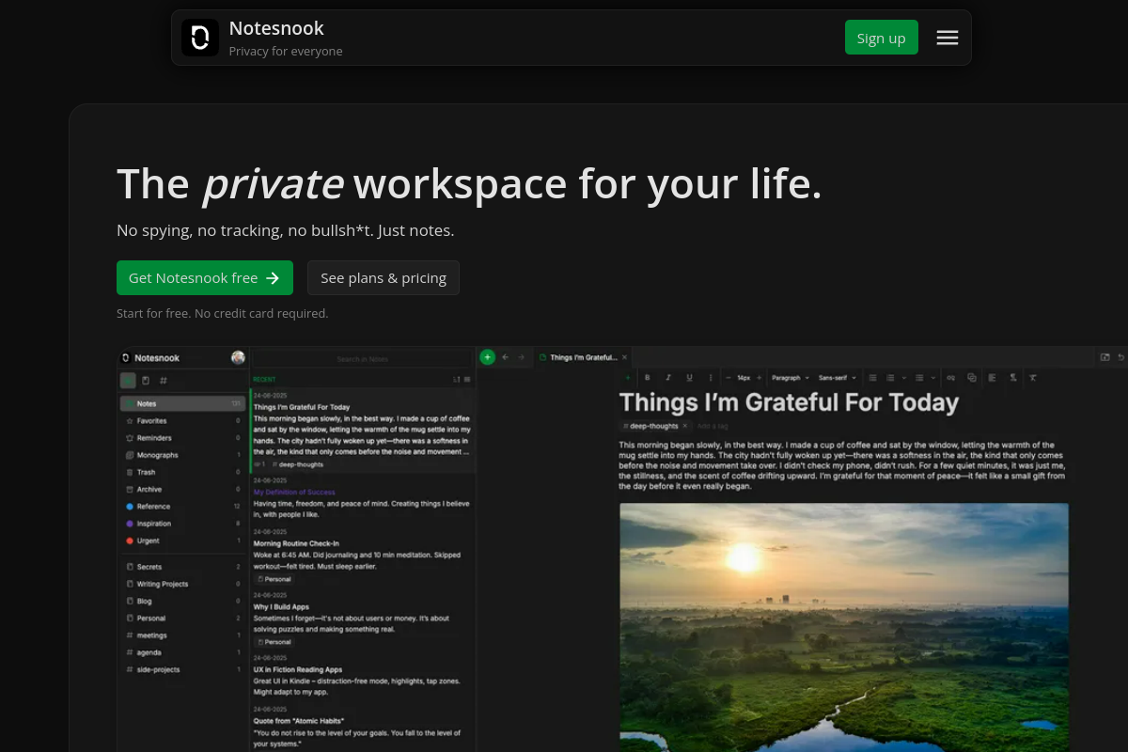Viewport: 1128px width, 752px height.
Task: Open note Things I'm Grateful For Today in list
Action: tap(362, 429)
